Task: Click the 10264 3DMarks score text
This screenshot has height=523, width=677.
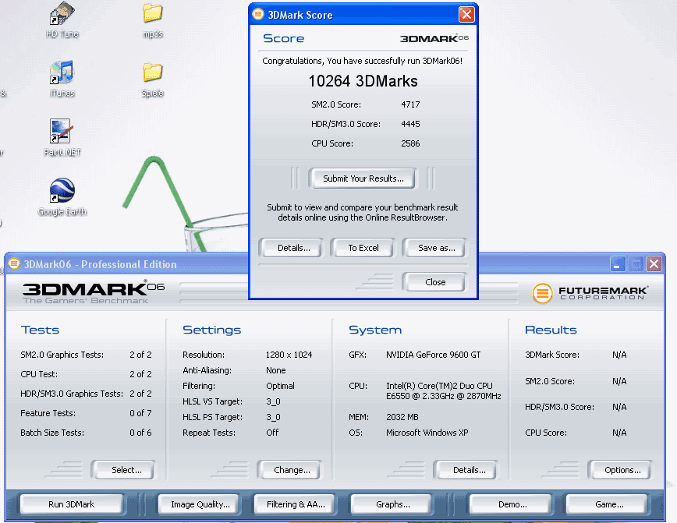Action: tap(363, 81)
